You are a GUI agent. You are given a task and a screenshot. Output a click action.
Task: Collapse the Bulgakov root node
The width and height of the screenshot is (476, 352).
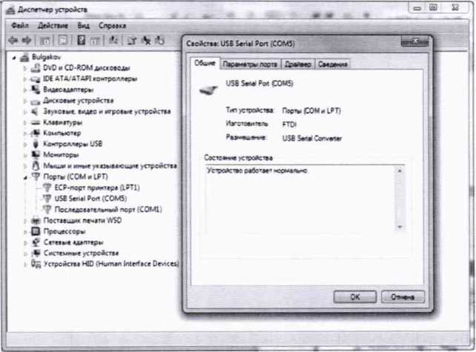16,57
